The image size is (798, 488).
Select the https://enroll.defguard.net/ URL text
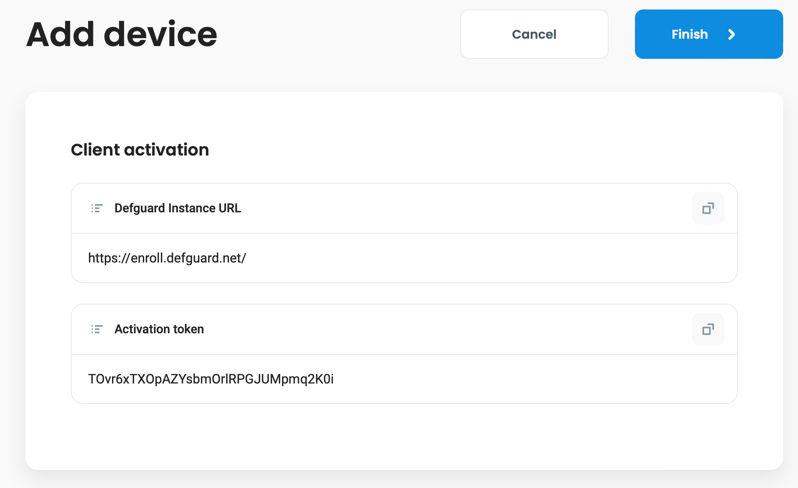(x=167, y=258)
